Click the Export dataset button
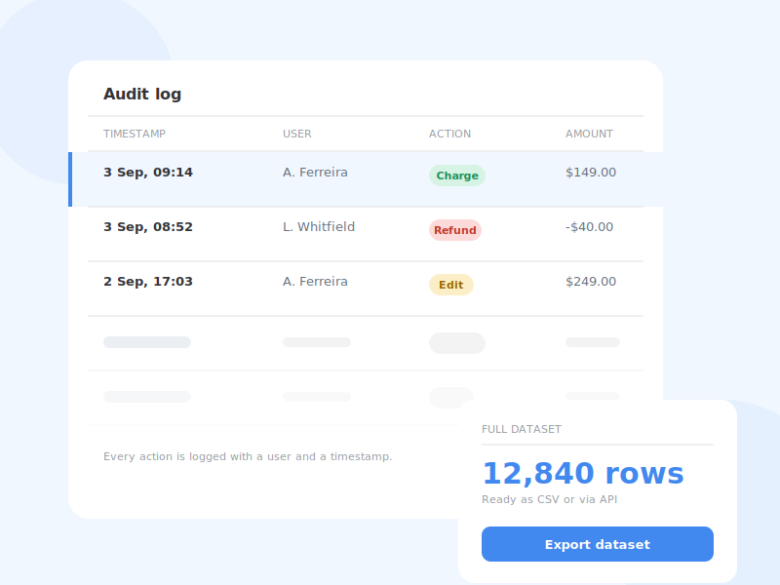The image size is (780, 585). click(598, 544)
